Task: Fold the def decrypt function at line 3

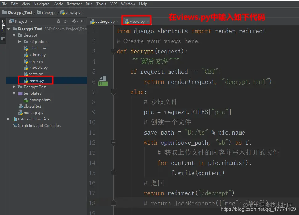Action: (x=113, y=51)
